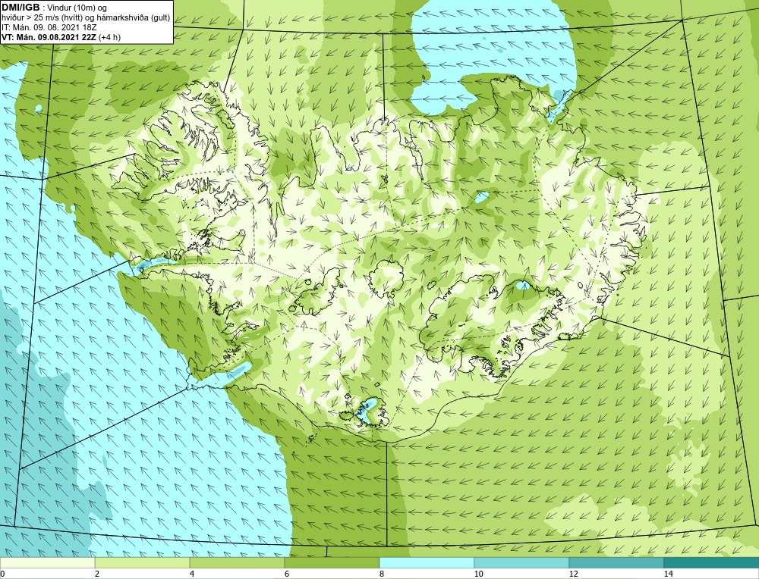Click the 'hviður > 25 m/s' legend line

pyautogui.click(x=87, y=18)
